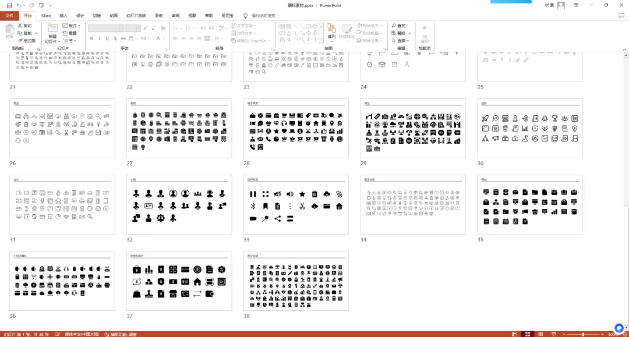629x337 pixels.
Task: Switch to the 设计 design tab
Action: click(80, 16)
